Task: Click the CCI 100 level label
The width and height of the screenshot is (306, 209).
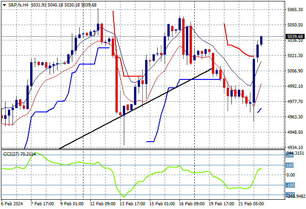Action: pos(289,165)
